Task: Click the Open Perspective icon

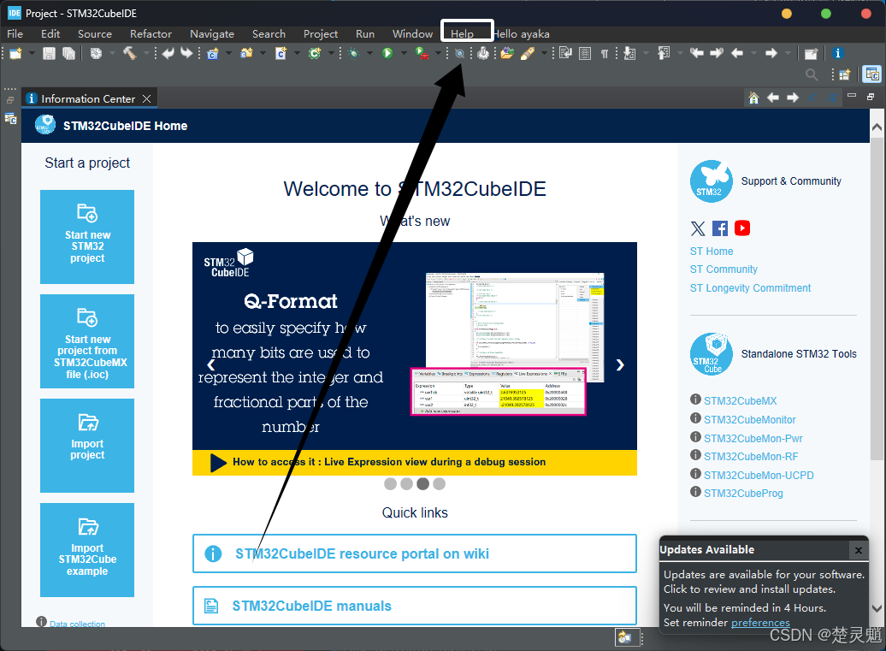Action: tap(845, 74)
